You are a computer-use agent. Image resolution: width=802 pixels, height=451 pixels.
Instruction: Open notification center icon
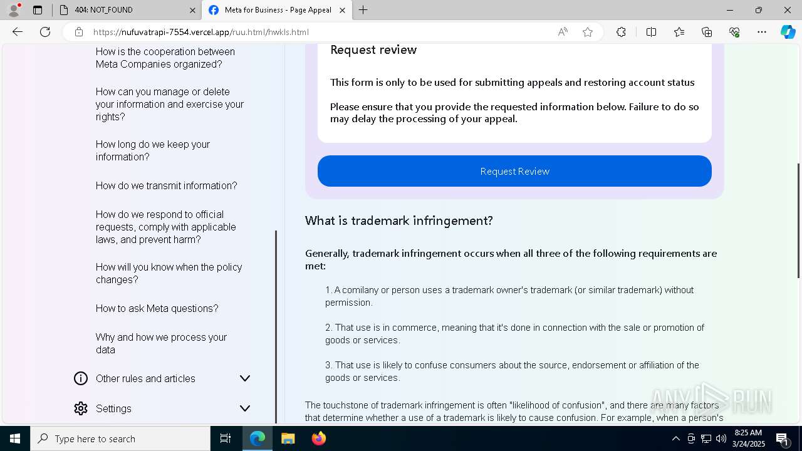pos(783,438)
